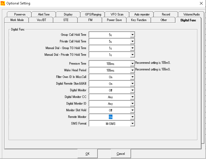Open the SMS Format dropdown
Image resolution: width=206 pixels, height=159 pixels.
pyautogui.click(x=132, y=123)
